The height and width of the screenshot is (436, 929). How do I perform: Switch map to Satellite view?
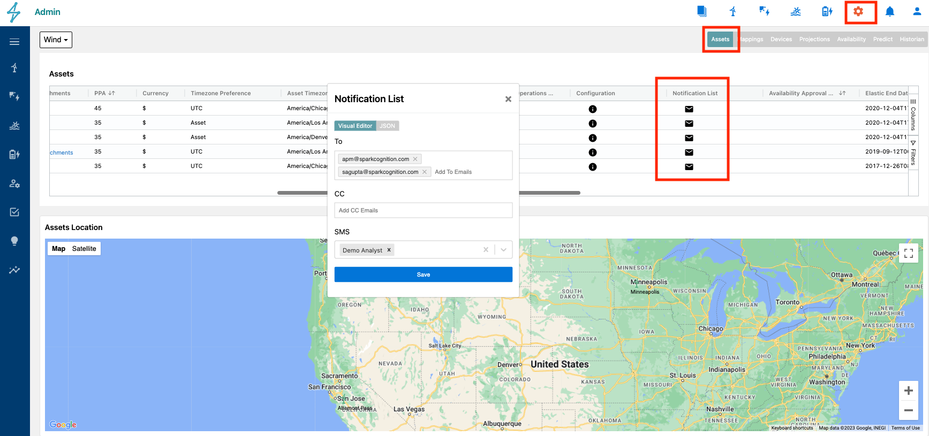pos(84,249)
